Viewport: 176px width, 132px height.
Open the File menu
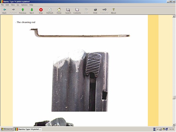(x=2, y=5)
